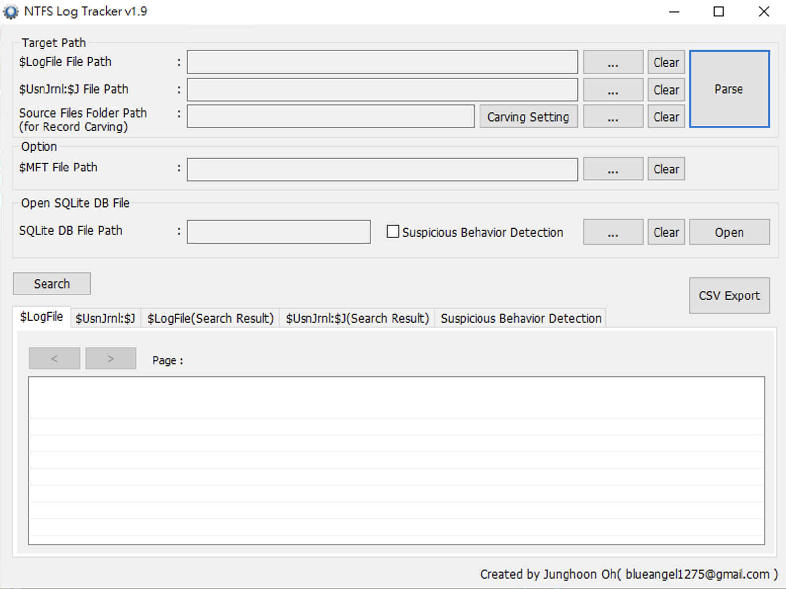
Task: Open the $LogFile(Search Result) tab
Action: (x=211, y=318)
